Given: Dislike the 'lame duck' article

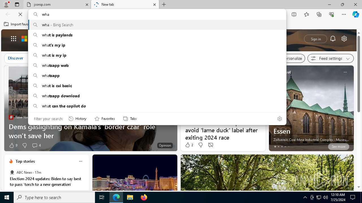Looking at the screenshot, I should pos(201,145).
